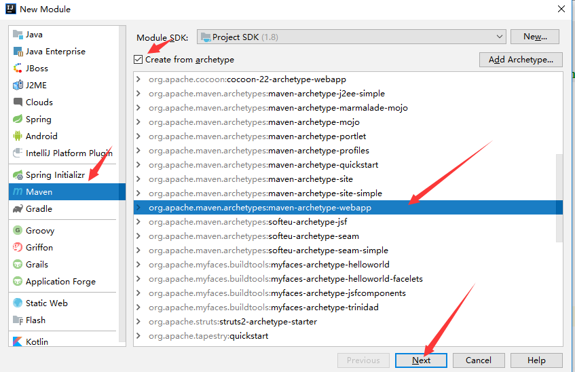Click the Java Enterprise icon
Image resolution: width=575 pixels, height=372 pixels.
18,52
